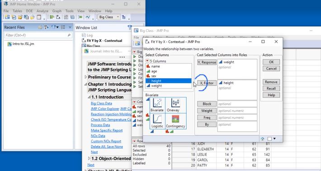This screenshot has height=171, width=321.
Task: Select the sex column in Select Columns list
Action: [x=169, y=76]
